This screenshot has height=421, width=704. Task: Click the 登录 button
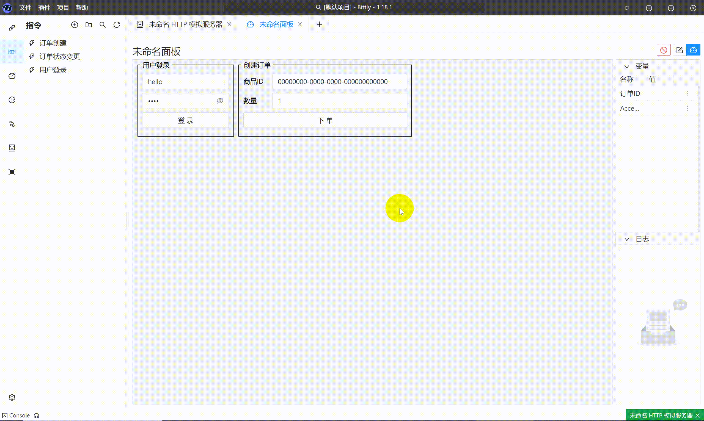[x=185, y=120]
